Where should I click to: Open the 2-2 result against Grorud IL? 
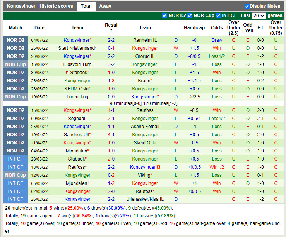[111, 56]
